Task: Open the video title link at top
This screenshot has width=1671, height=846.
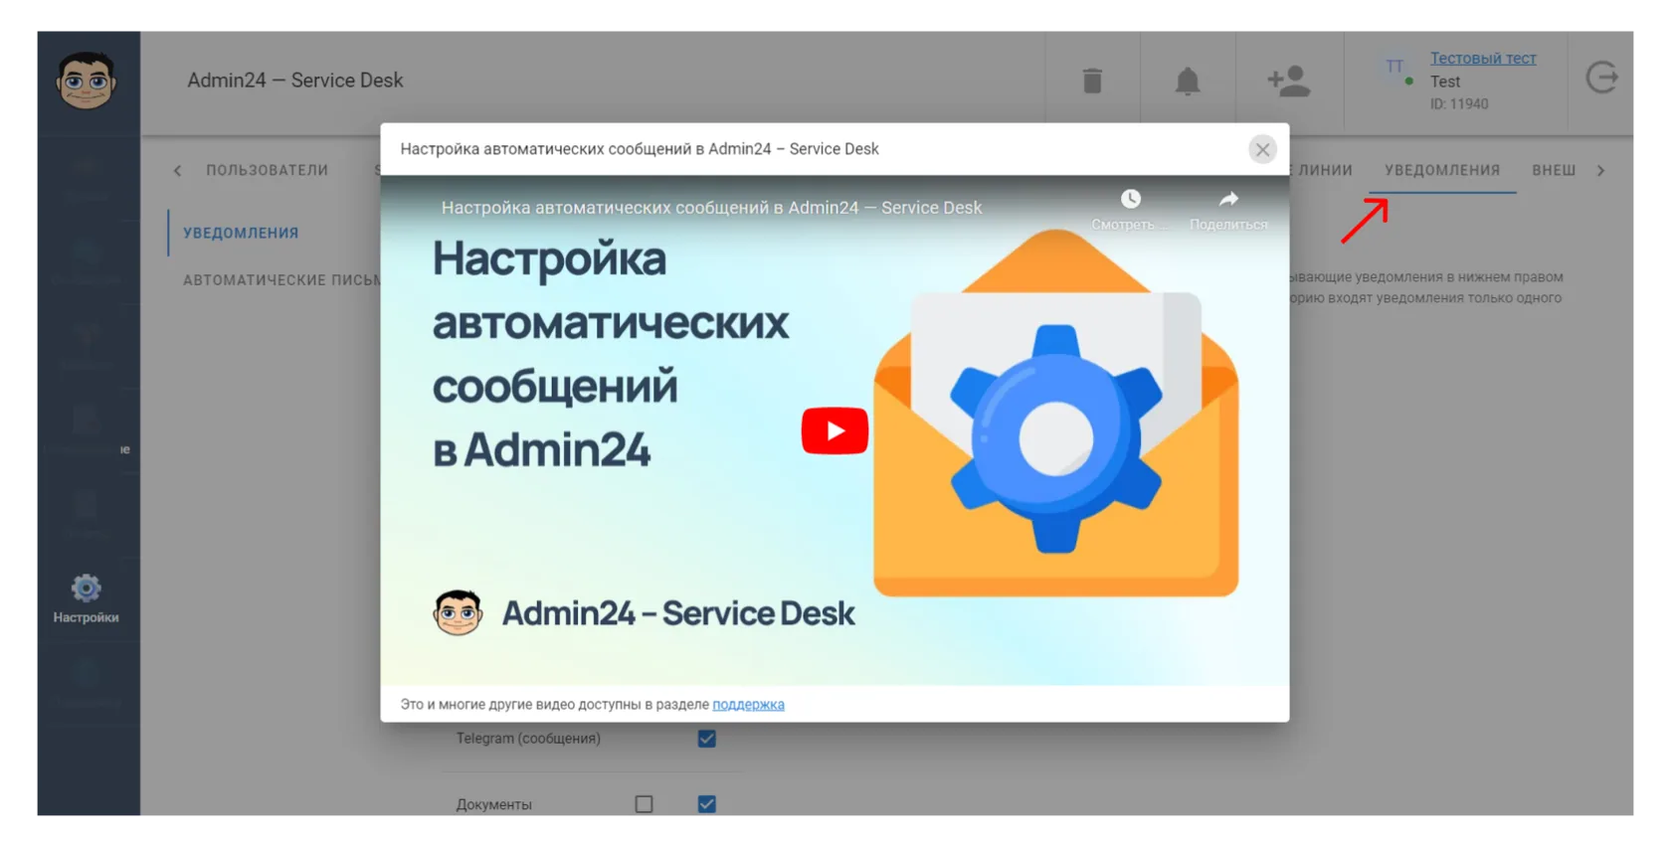Action: click(711, 208)
